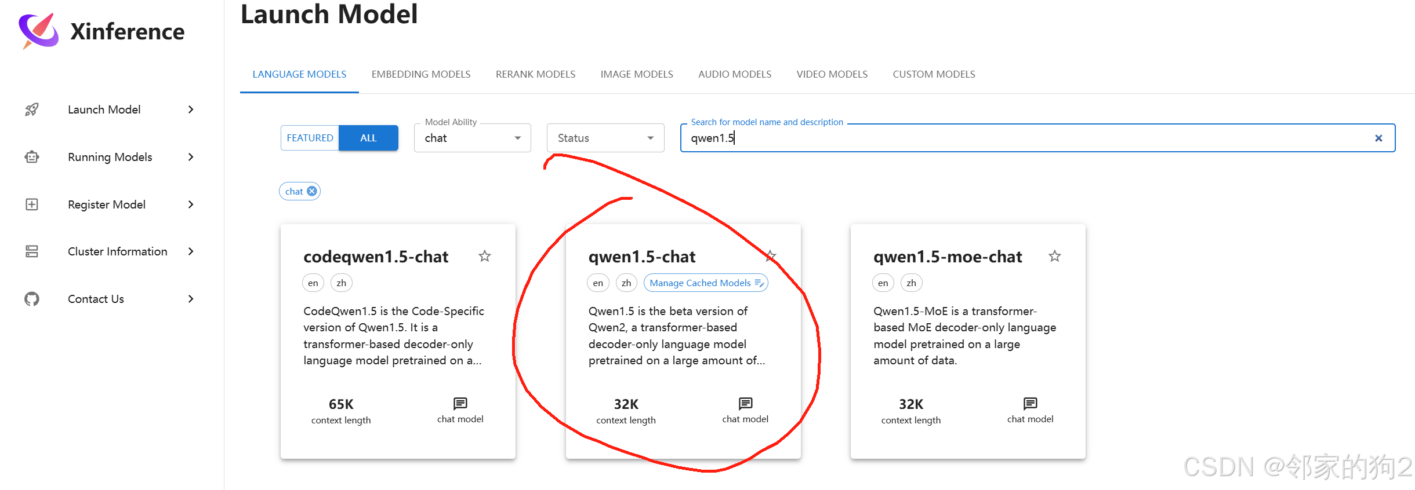Click the zh tag on qwen1.5-chat
The image size is (1415, 490).
coord(626,283)
